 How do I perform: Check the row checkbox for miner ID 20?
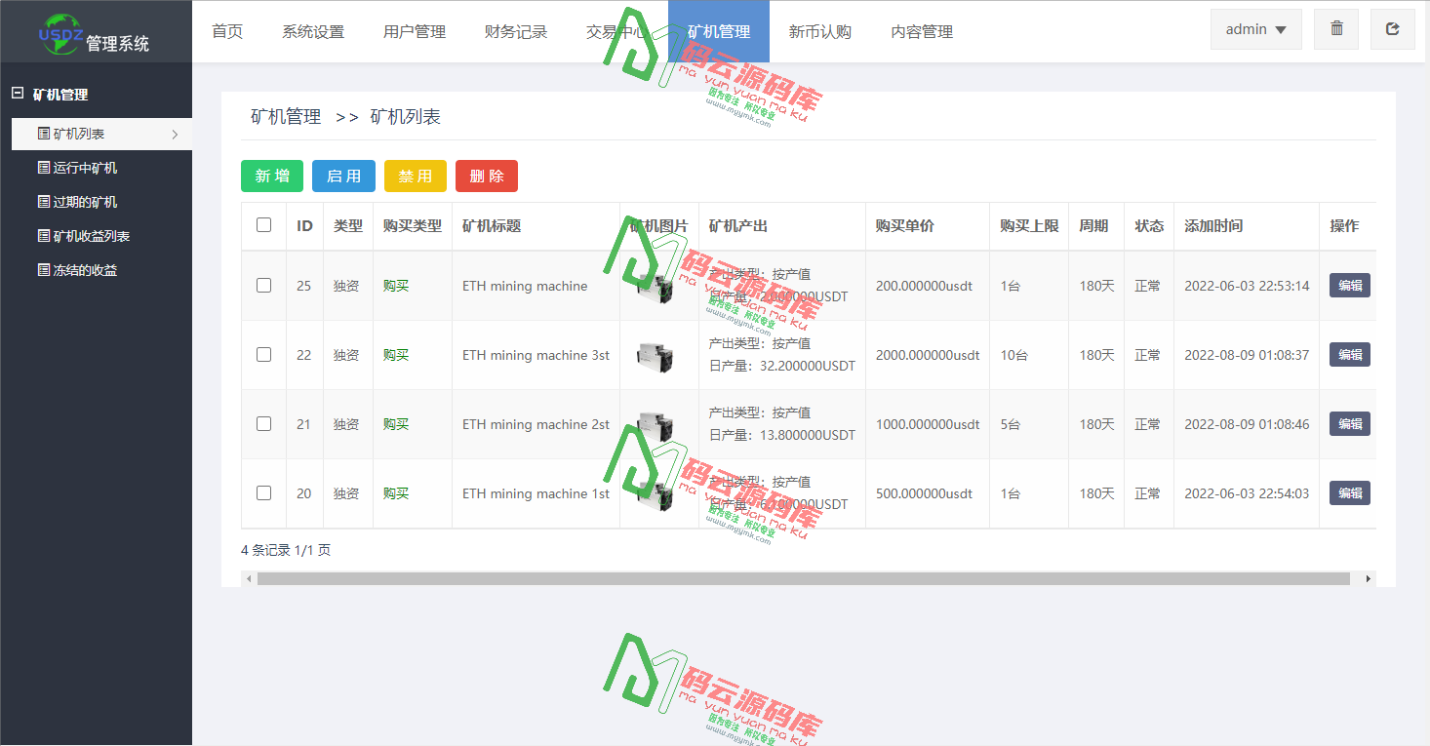262,492
